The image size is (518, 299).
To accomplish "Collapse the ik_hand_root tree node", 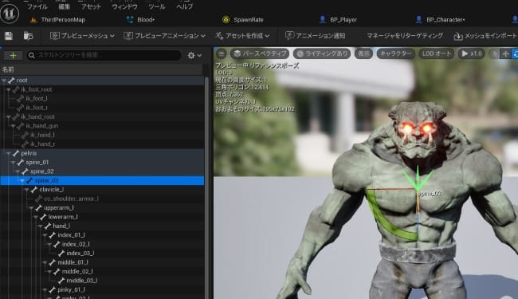I will (9, 117).
